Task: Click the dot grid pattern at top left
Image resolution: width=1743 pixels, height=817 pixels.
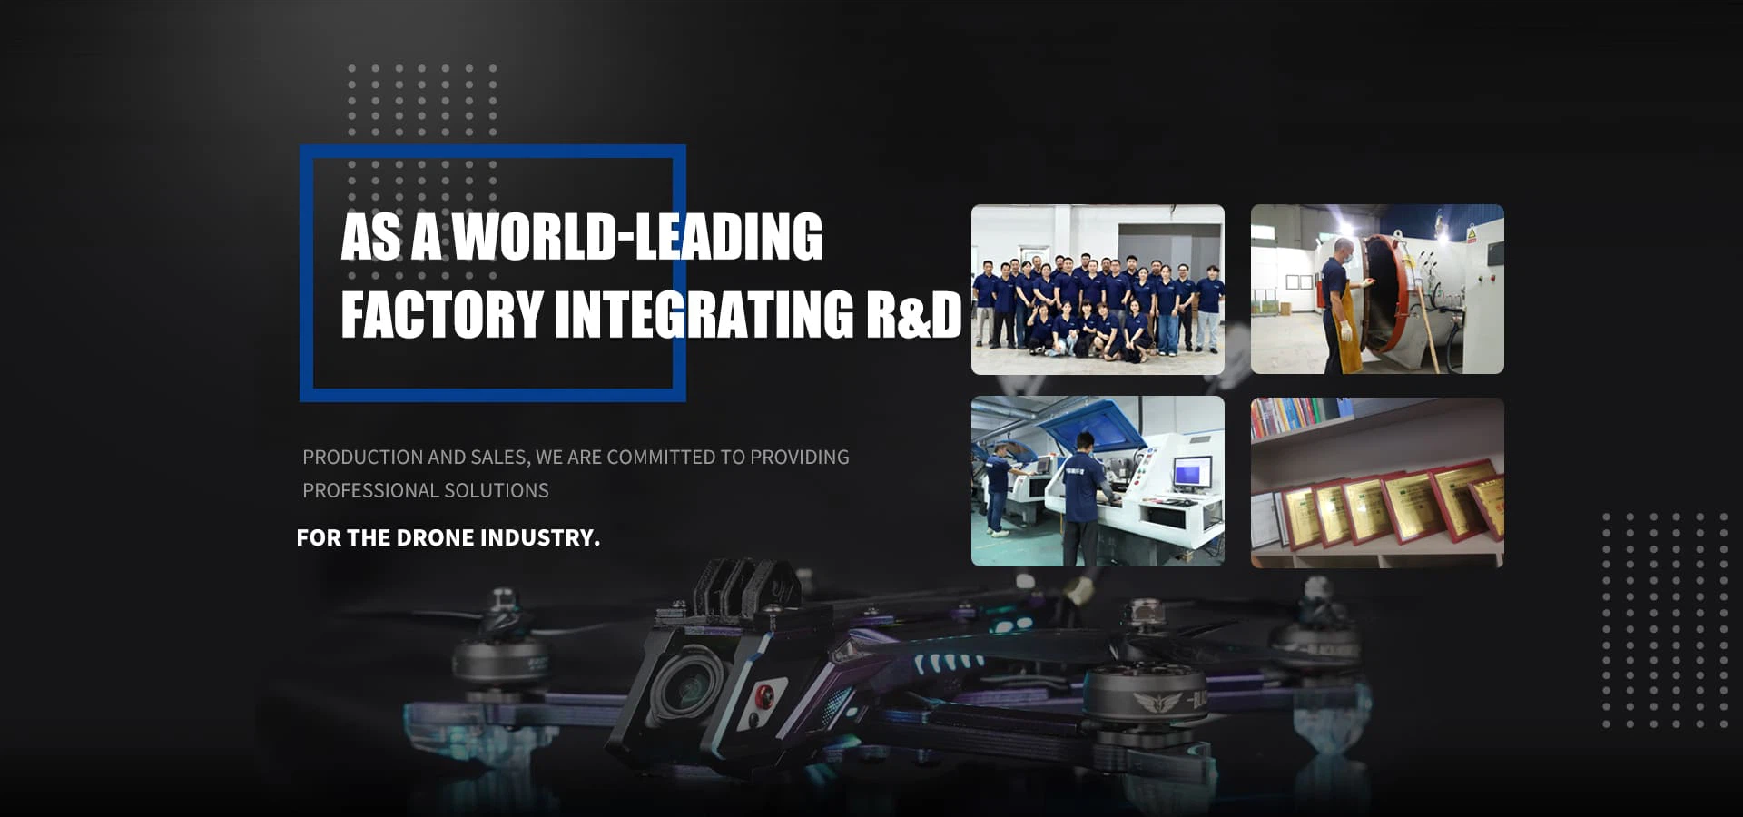Action: (422, 100)
